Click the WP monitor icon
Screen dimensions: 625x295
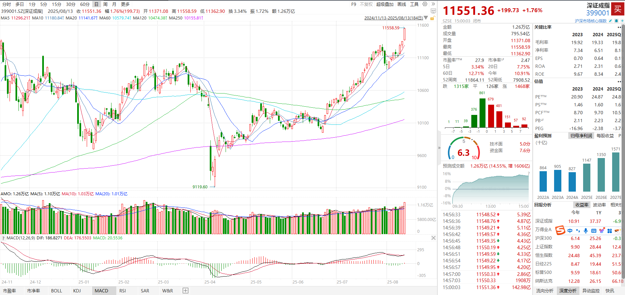coord(433,11)
